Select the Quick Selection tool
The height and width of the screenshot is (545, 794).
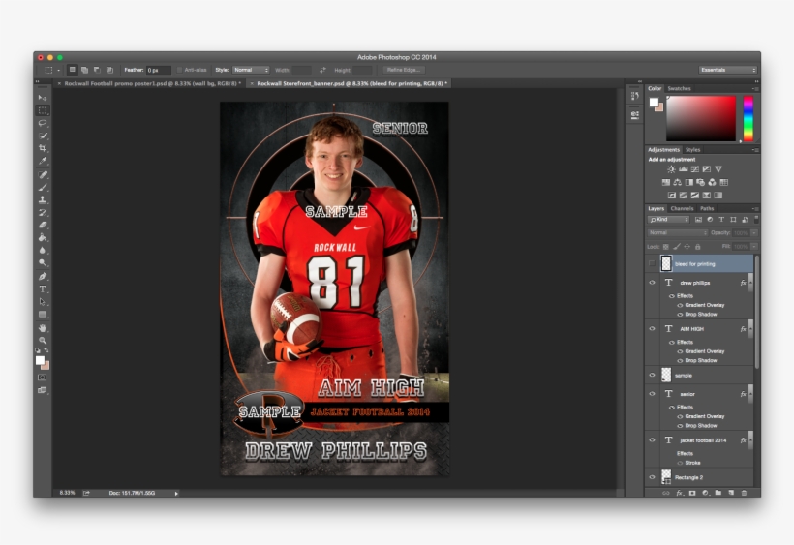[x=43, y=136]
